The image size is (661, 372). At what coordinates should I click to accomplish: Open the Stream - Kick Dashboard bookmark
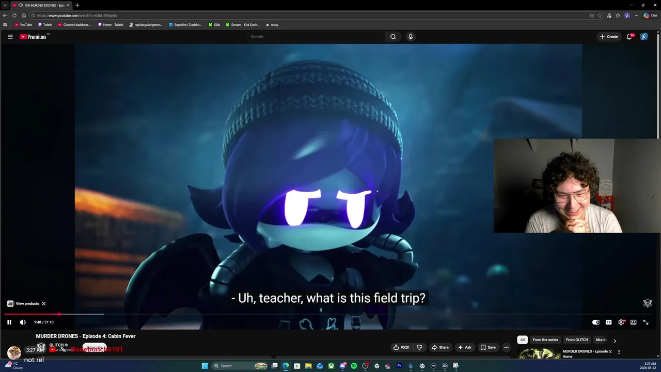pyautogui.click(x=243, y=25)
